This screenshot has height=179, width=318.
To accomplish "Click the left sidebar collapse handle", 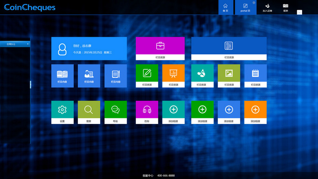I will point(30,84).
